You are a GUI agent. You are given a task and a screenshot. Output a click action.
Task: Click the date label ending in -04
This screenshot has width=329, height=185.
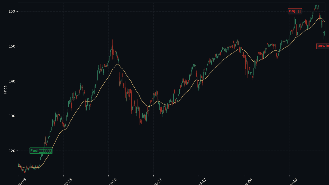click(x=248, y=182)
